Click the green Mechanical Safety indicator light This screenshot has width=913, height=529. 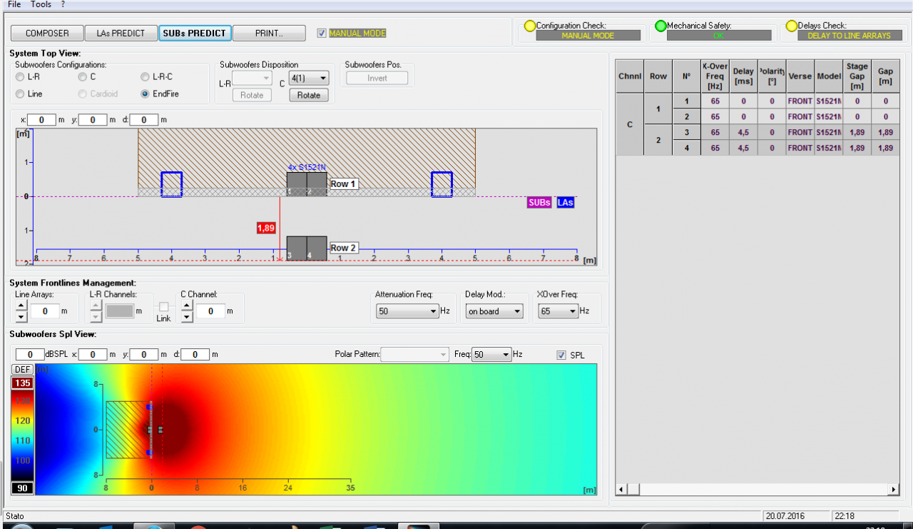tap(660, 26)
